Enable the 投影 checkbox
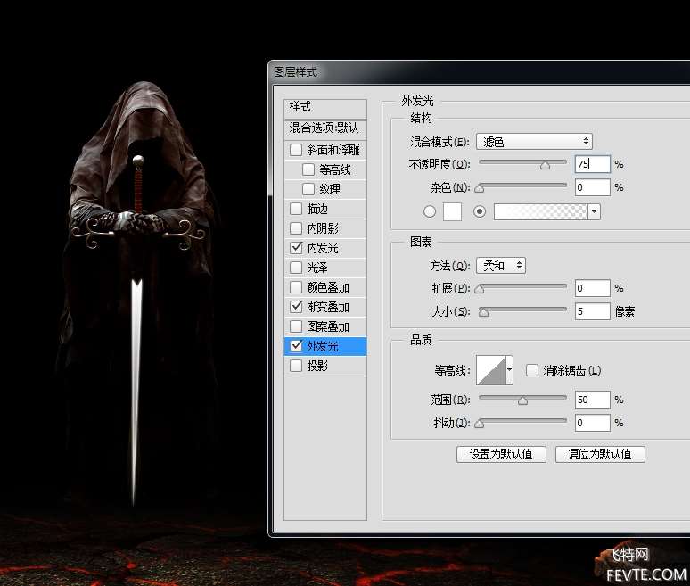This screenshot has width=690, height=586. 296,366
